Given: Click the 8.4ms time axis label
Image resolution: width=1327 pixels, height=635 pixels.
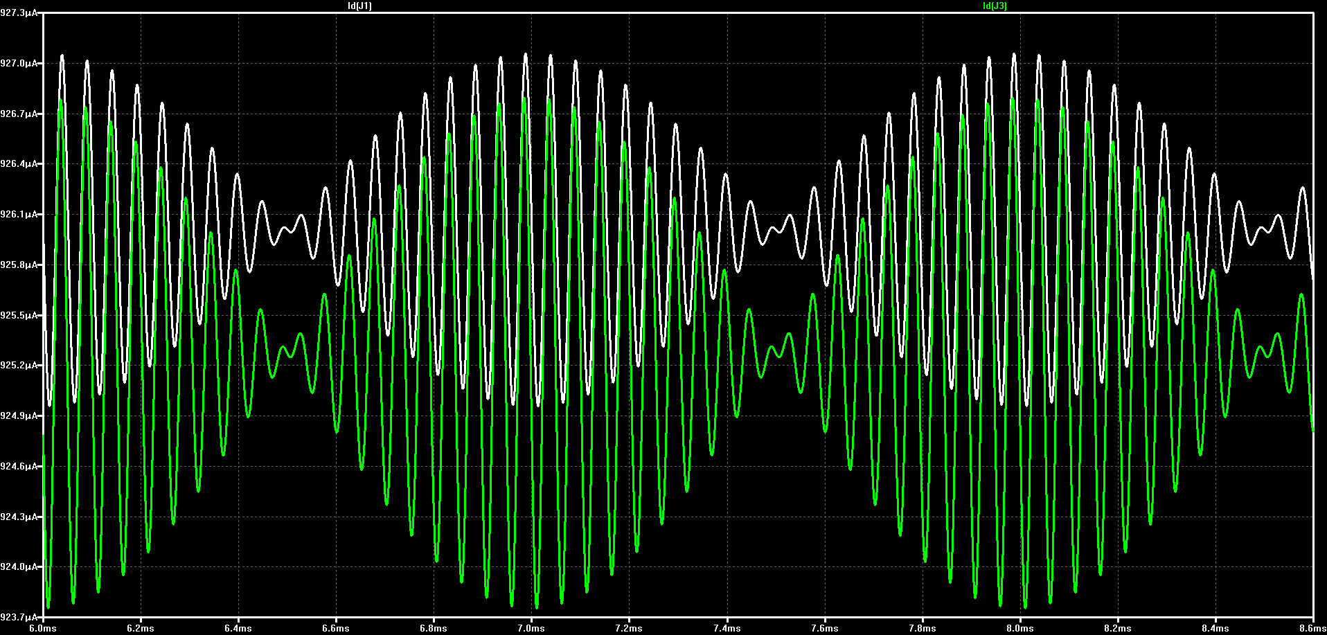Looking at the screenshot, I should tap(1215, 629).
